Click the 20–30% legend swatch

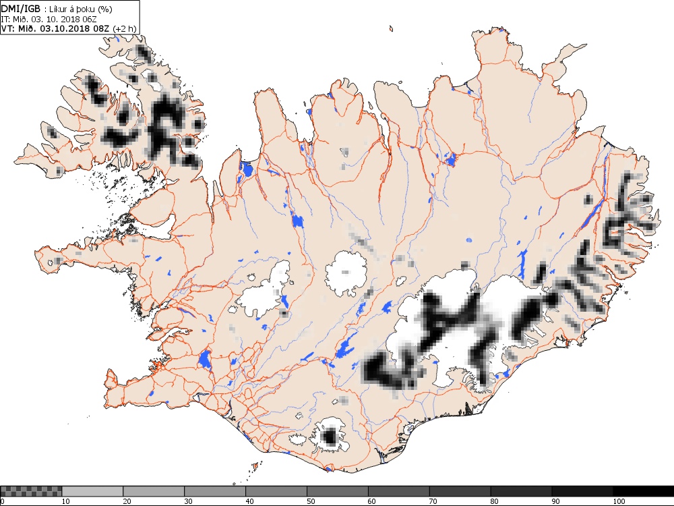tap(154, 491)
